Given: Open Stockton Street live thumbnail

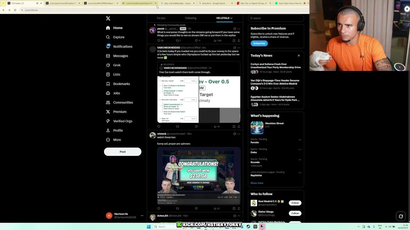Looking at the screenshot, I should click(x=257, y=128).
